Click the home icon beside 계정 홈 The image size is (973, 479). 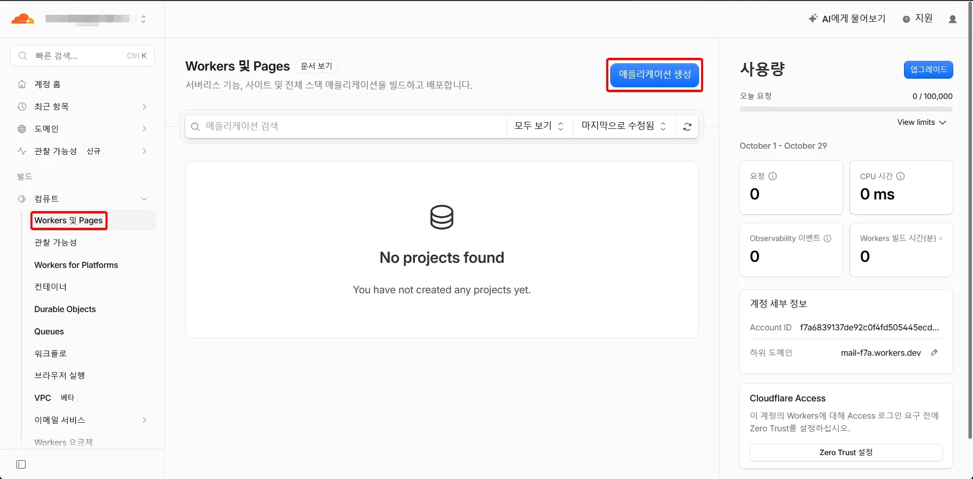[x=22, y=84]
